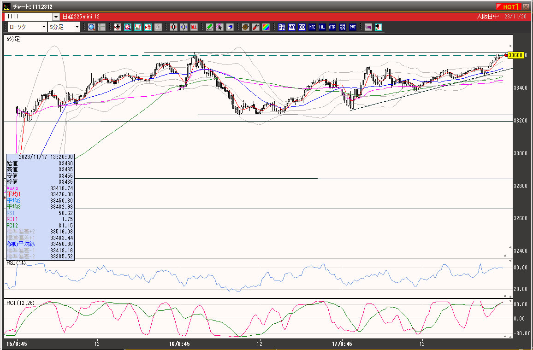Image resolution: width=533 pixels, height=350 pixels.
Task: Click the 大阪日中 session label
Action: coord(487,17)
